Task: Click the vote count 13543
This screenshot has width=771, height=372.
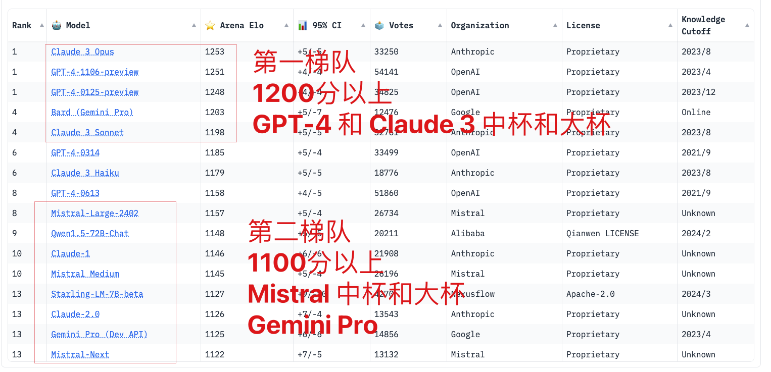Action: (x=387, y=314)
